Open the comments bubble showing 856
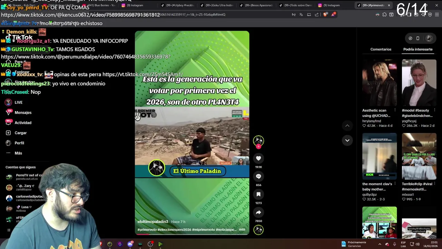This screenshot has width=442, height=249. point(258,176)
